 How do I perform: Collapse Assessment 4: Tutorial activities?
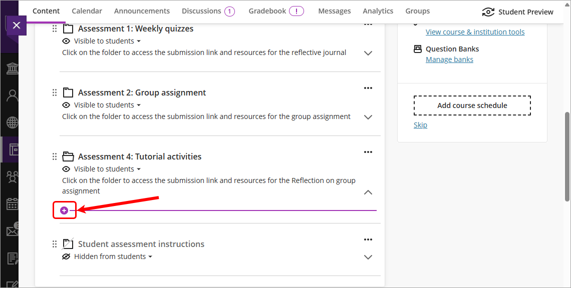368,192
